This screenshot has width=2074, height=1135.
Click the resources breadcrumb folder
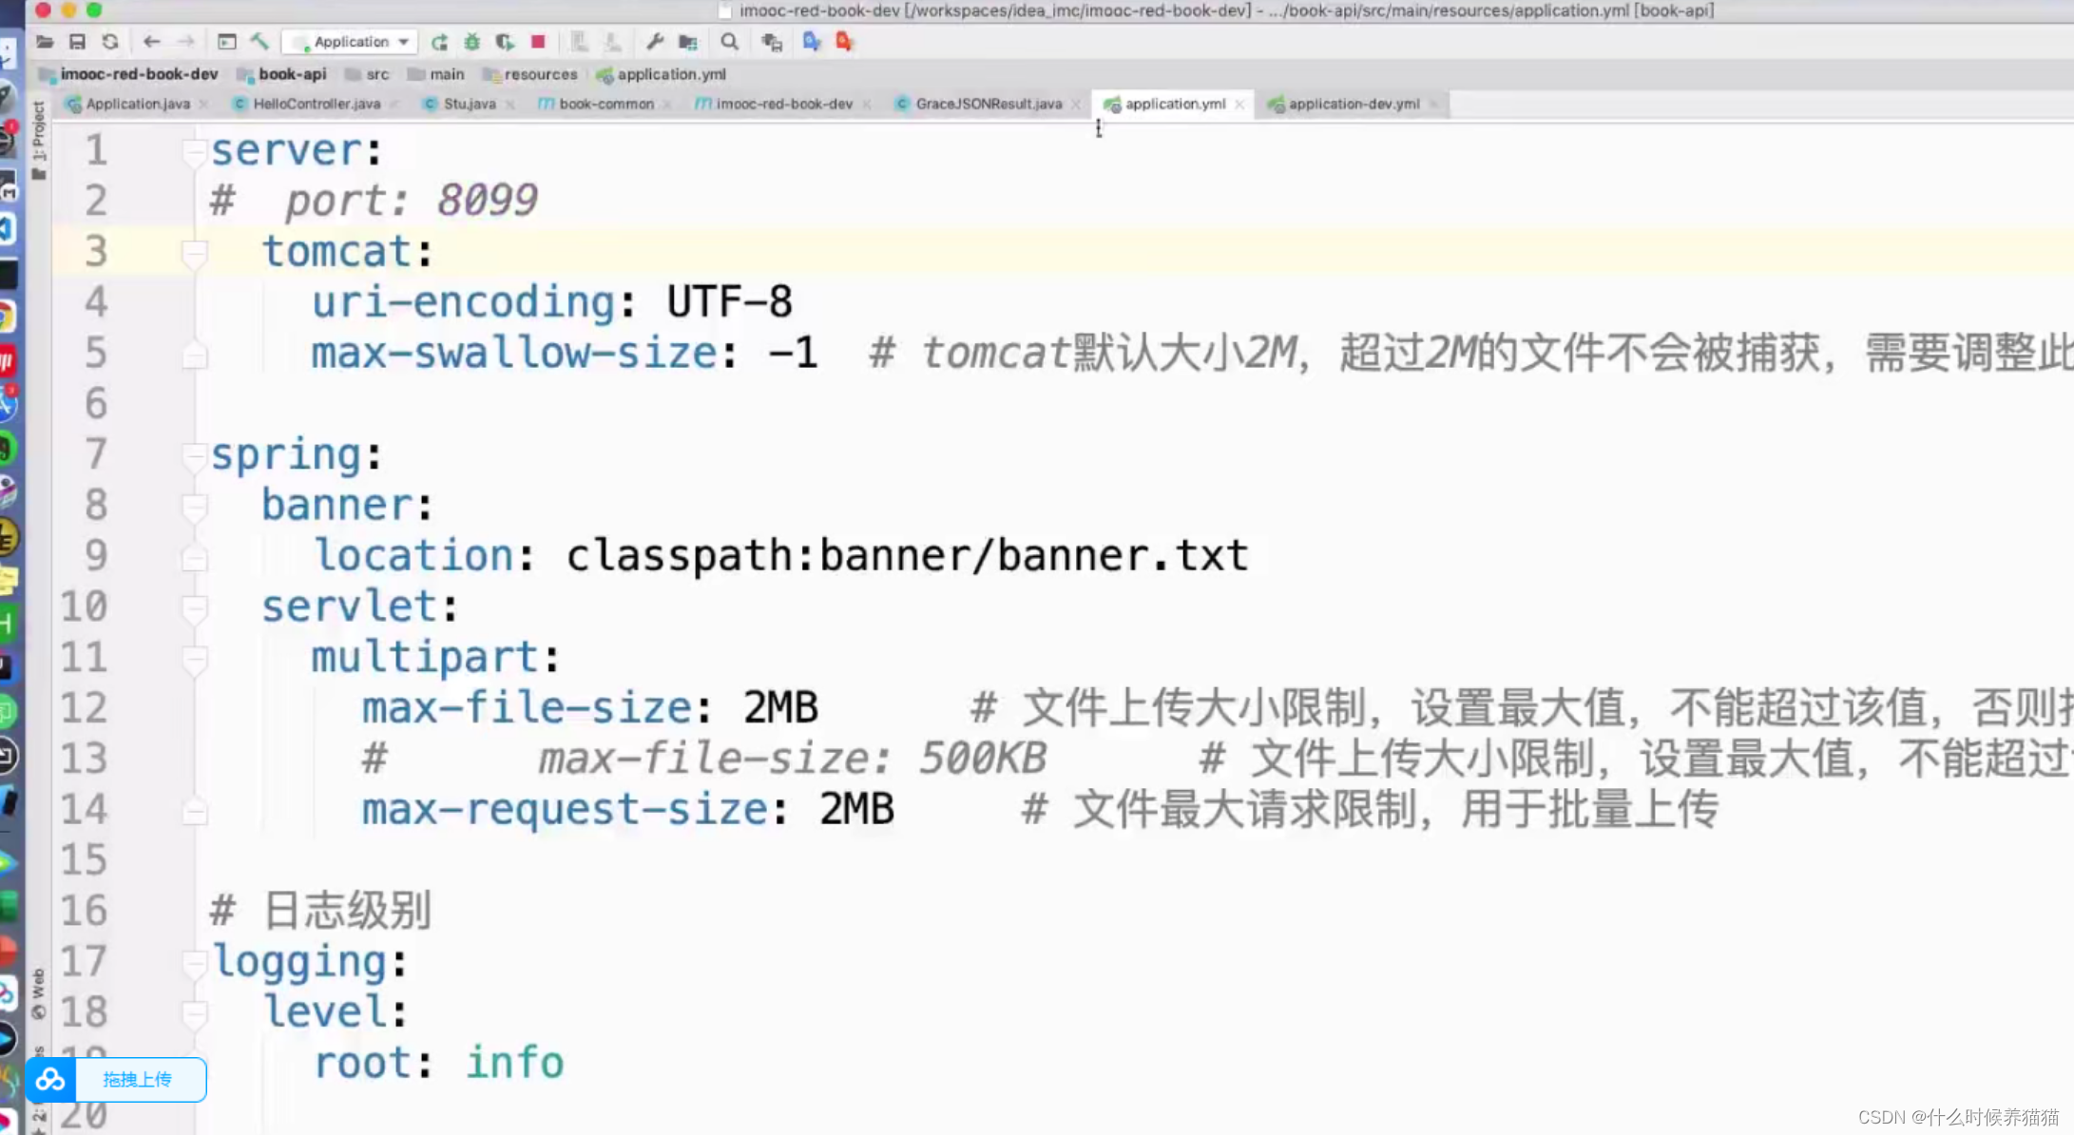point(539,74)
